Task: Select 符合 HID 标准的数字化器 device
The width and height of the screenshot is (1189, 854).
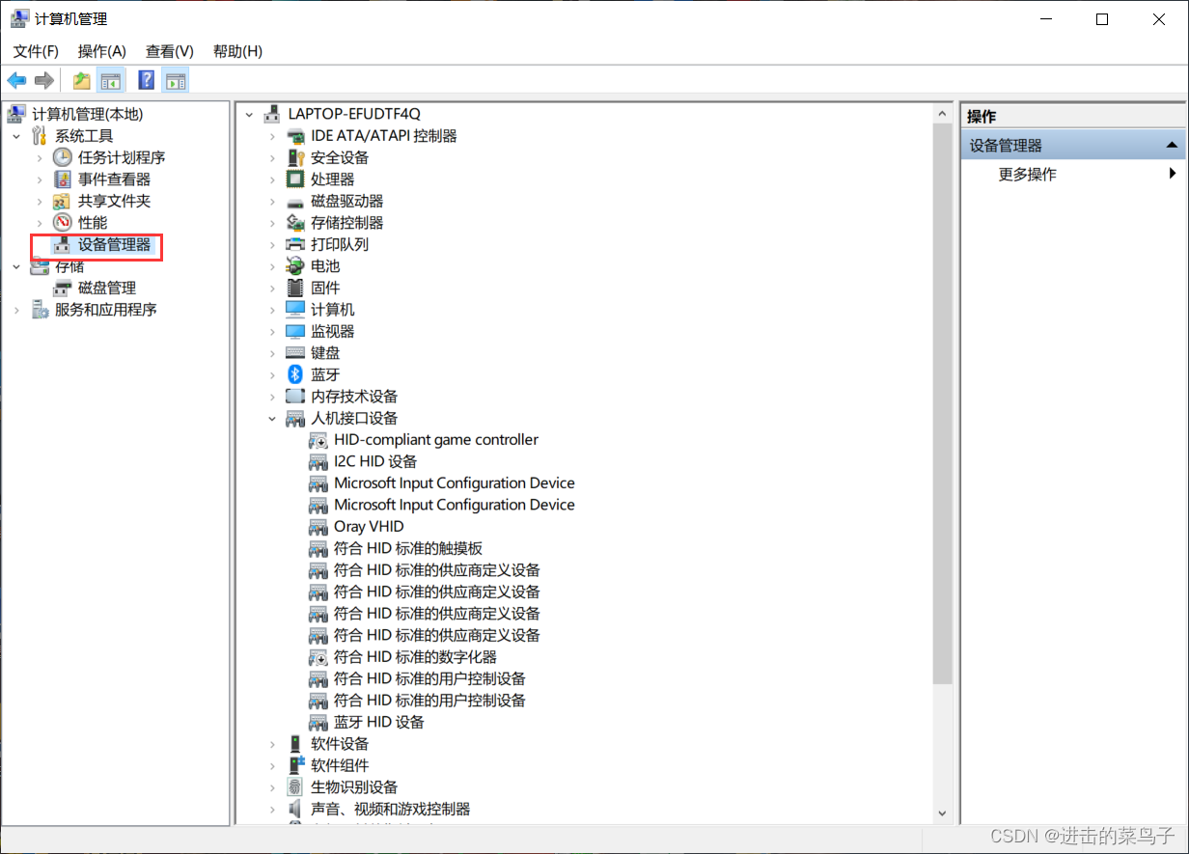Action: [415, 657]
